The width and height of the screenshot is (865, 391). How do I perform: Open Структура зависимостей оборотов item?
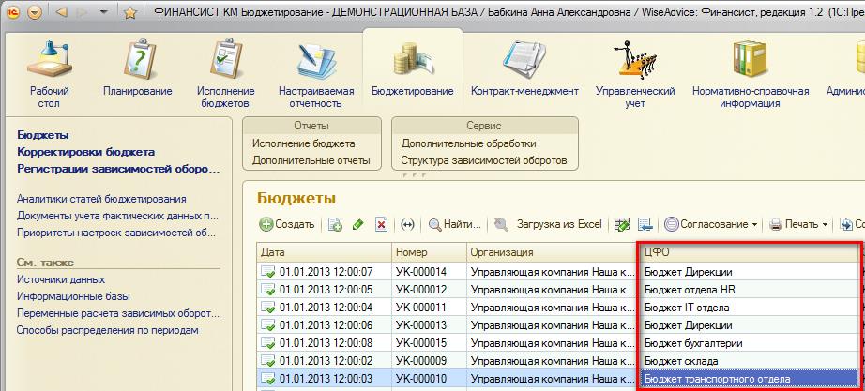pyautogui.click(x=484, y=161)
